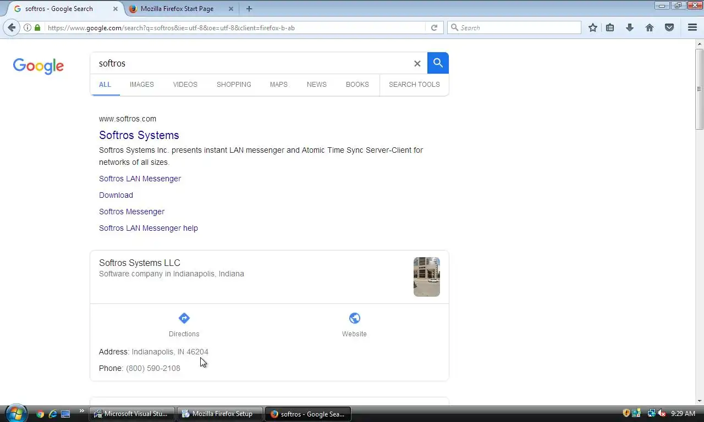The height and width of the screenshot is (422, 704).
Task: Click the Show Desktop quick launch icon
Action: tap(65, 414)
